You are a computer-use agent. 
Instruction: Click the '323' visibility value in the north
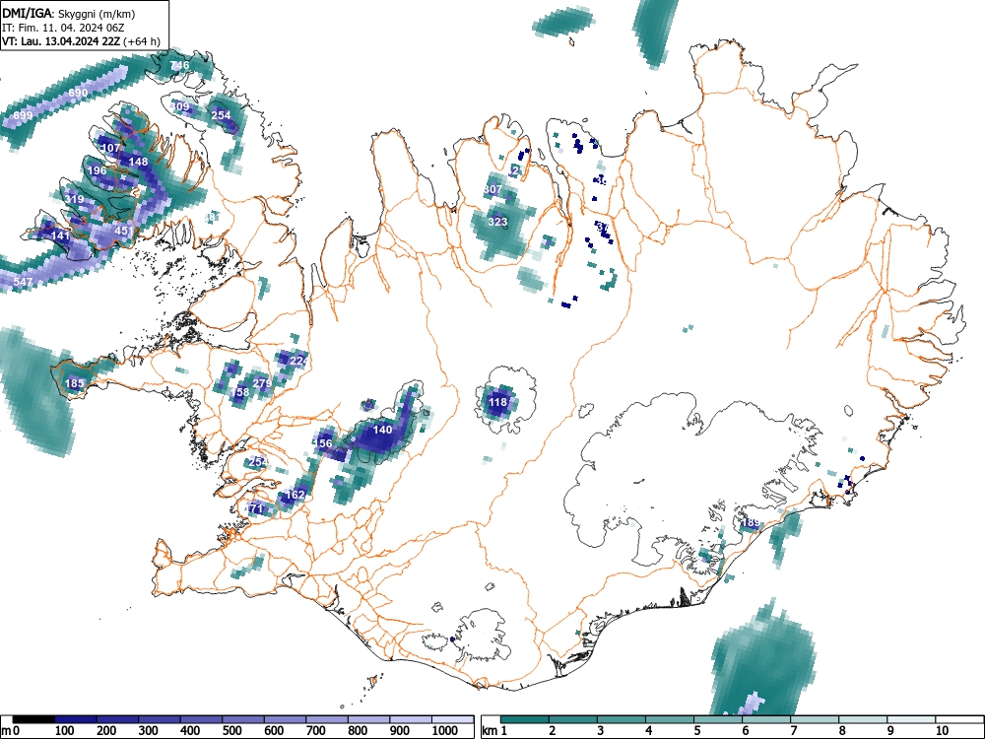(x=497, y=222)
